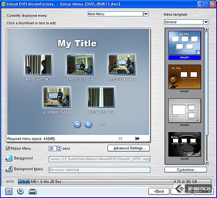The height and width of the screenshot is (198, 217).
Task: Open Advanced Settings
Action: pyautogui.click(x=129, y=148)
